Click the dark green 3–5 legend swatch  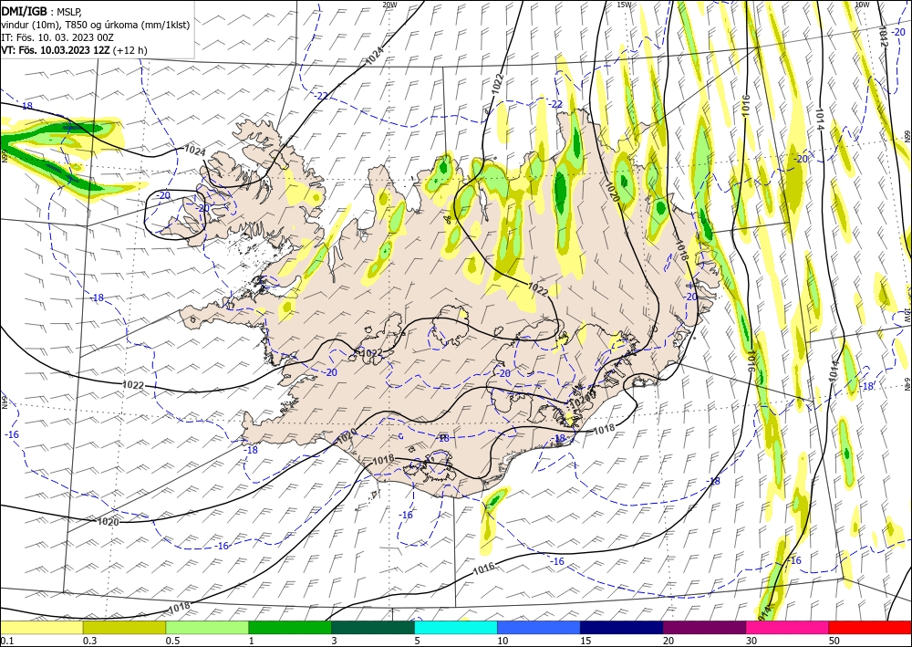[373, 627]
